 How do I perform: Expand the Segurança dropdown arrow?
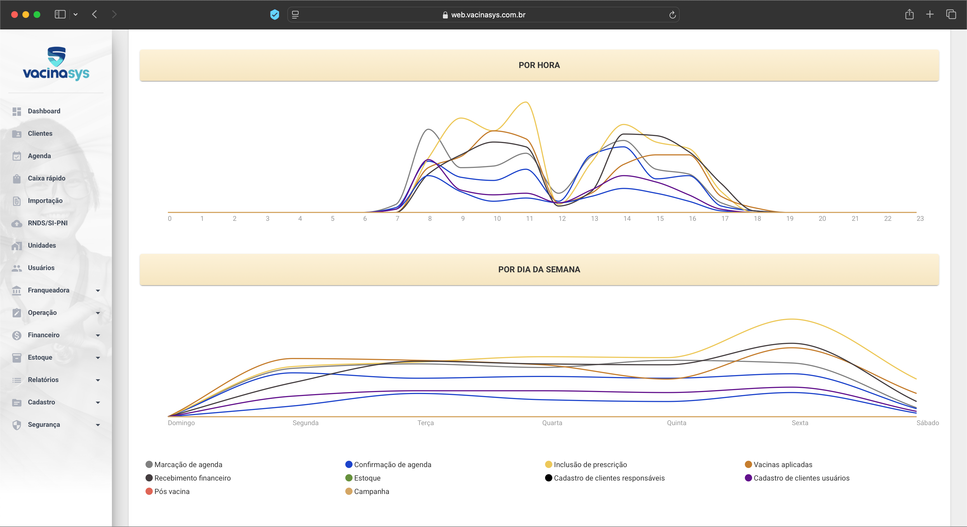(98, 425)
